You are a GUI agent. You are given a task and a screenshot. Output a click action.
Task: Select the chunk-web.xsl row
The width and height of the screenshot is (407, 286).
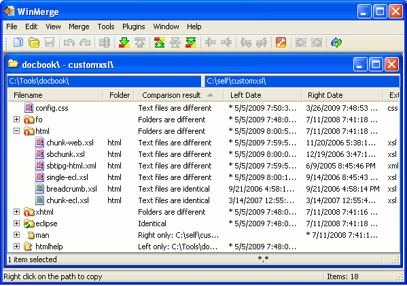pos(204,143)
